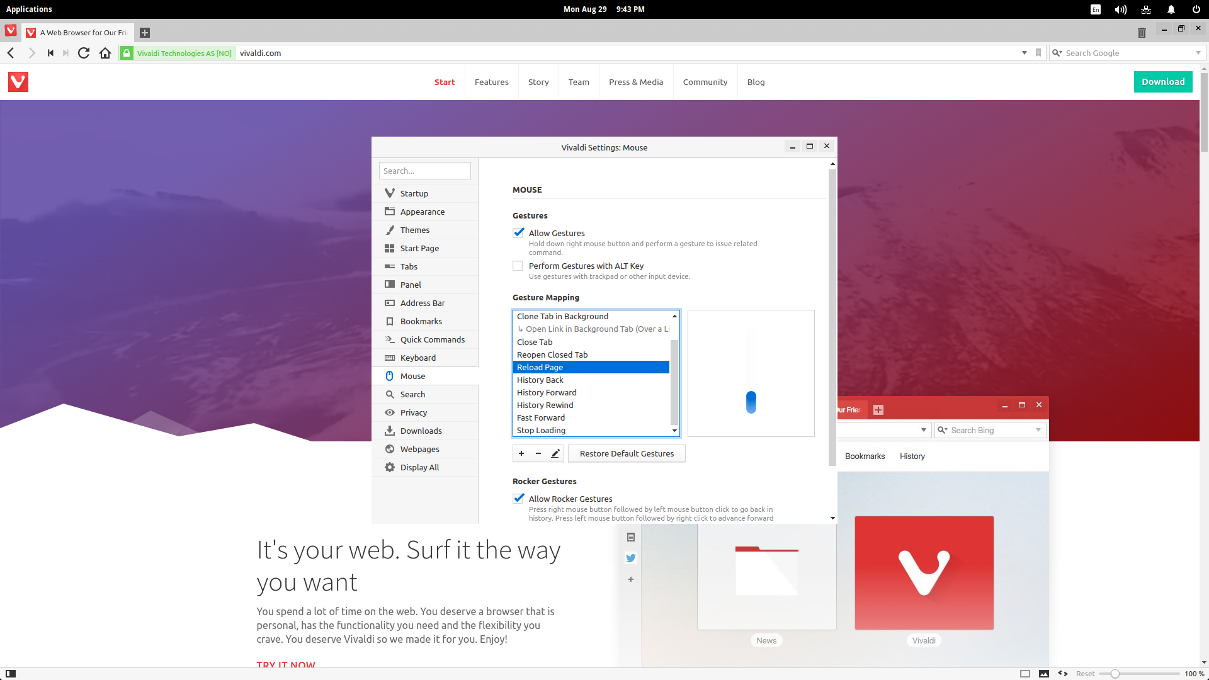Viewport: 1209px width, 680px height.
Task: Expand the address bar dropdown arrow
Action: [1025, 53]
